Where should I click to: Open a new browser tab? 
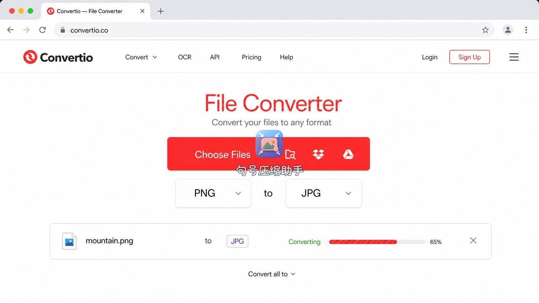[161, 11]
